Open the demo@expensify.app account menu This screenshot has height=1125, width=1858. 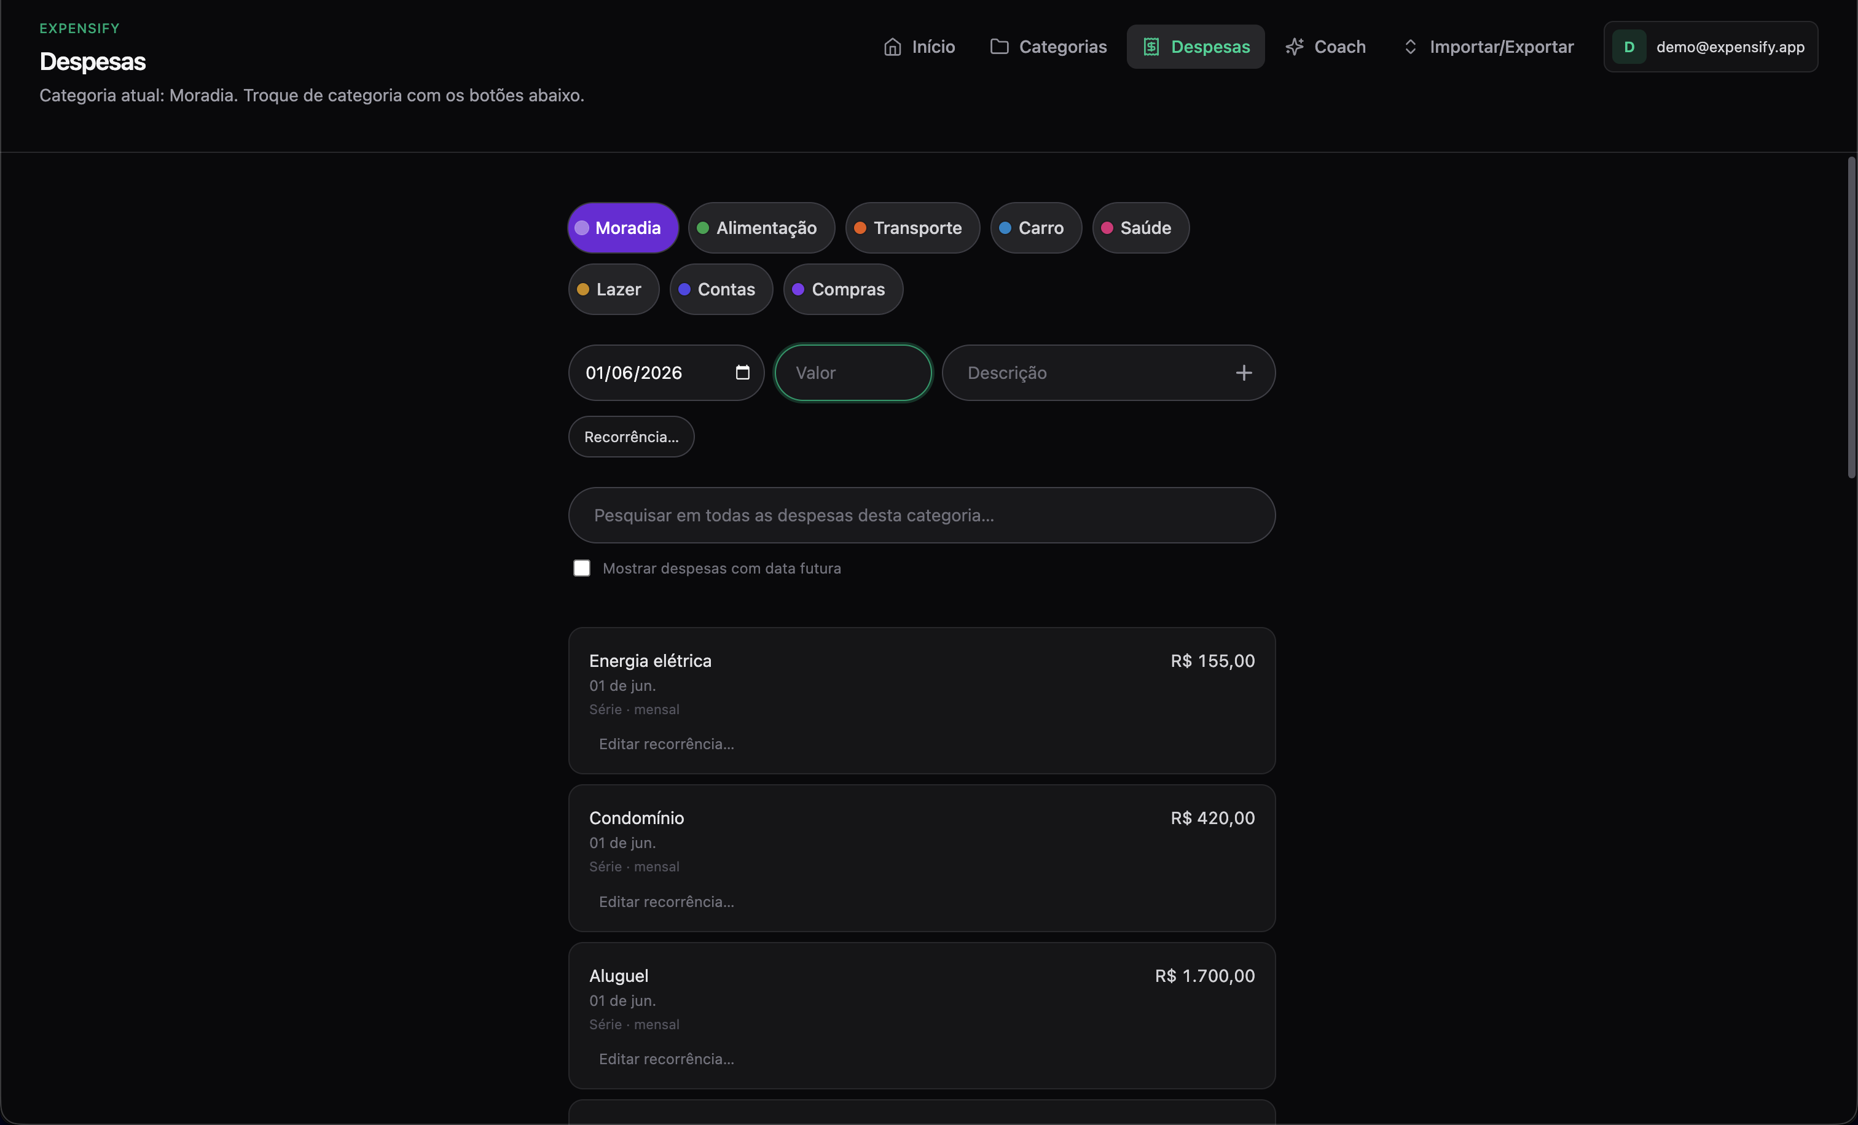1710,47
